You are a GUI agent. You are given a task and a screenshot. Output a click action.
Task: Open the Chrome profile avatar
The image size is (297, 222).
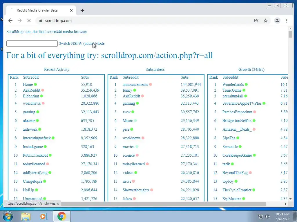tap(277, 21)
